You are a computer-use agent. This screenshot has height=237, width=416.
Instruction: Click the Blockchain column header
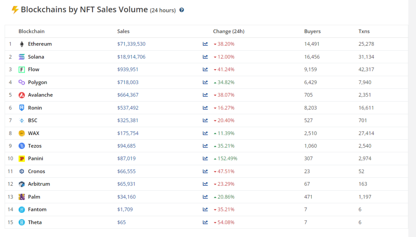pos(31,31)
